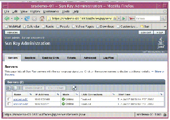Screen dimensions: 170x120
Task: Click the Online status icon for srsdemo-02
Action: click(63, 104)
